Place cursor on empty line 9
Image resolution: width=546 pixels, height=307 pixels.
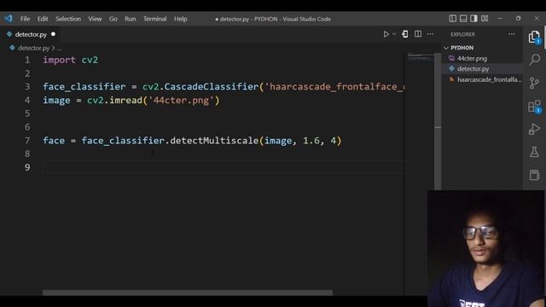223,167
